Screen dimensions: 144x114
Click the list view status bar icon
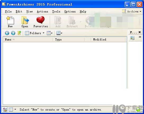tap(11, 110)
